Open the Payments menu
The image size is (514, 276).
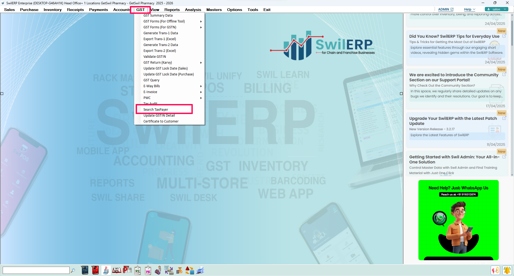(x=99, y=10)
